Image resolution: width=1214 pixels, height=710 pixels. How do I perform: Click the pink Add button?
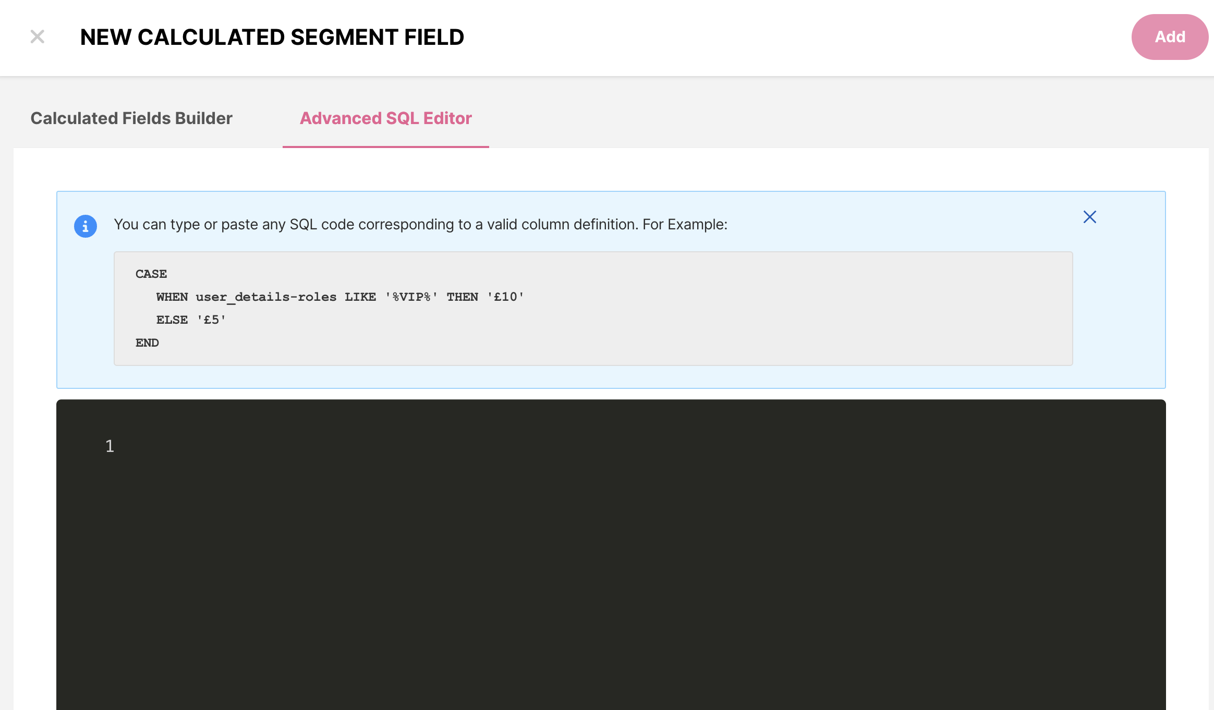point(1169,37)
